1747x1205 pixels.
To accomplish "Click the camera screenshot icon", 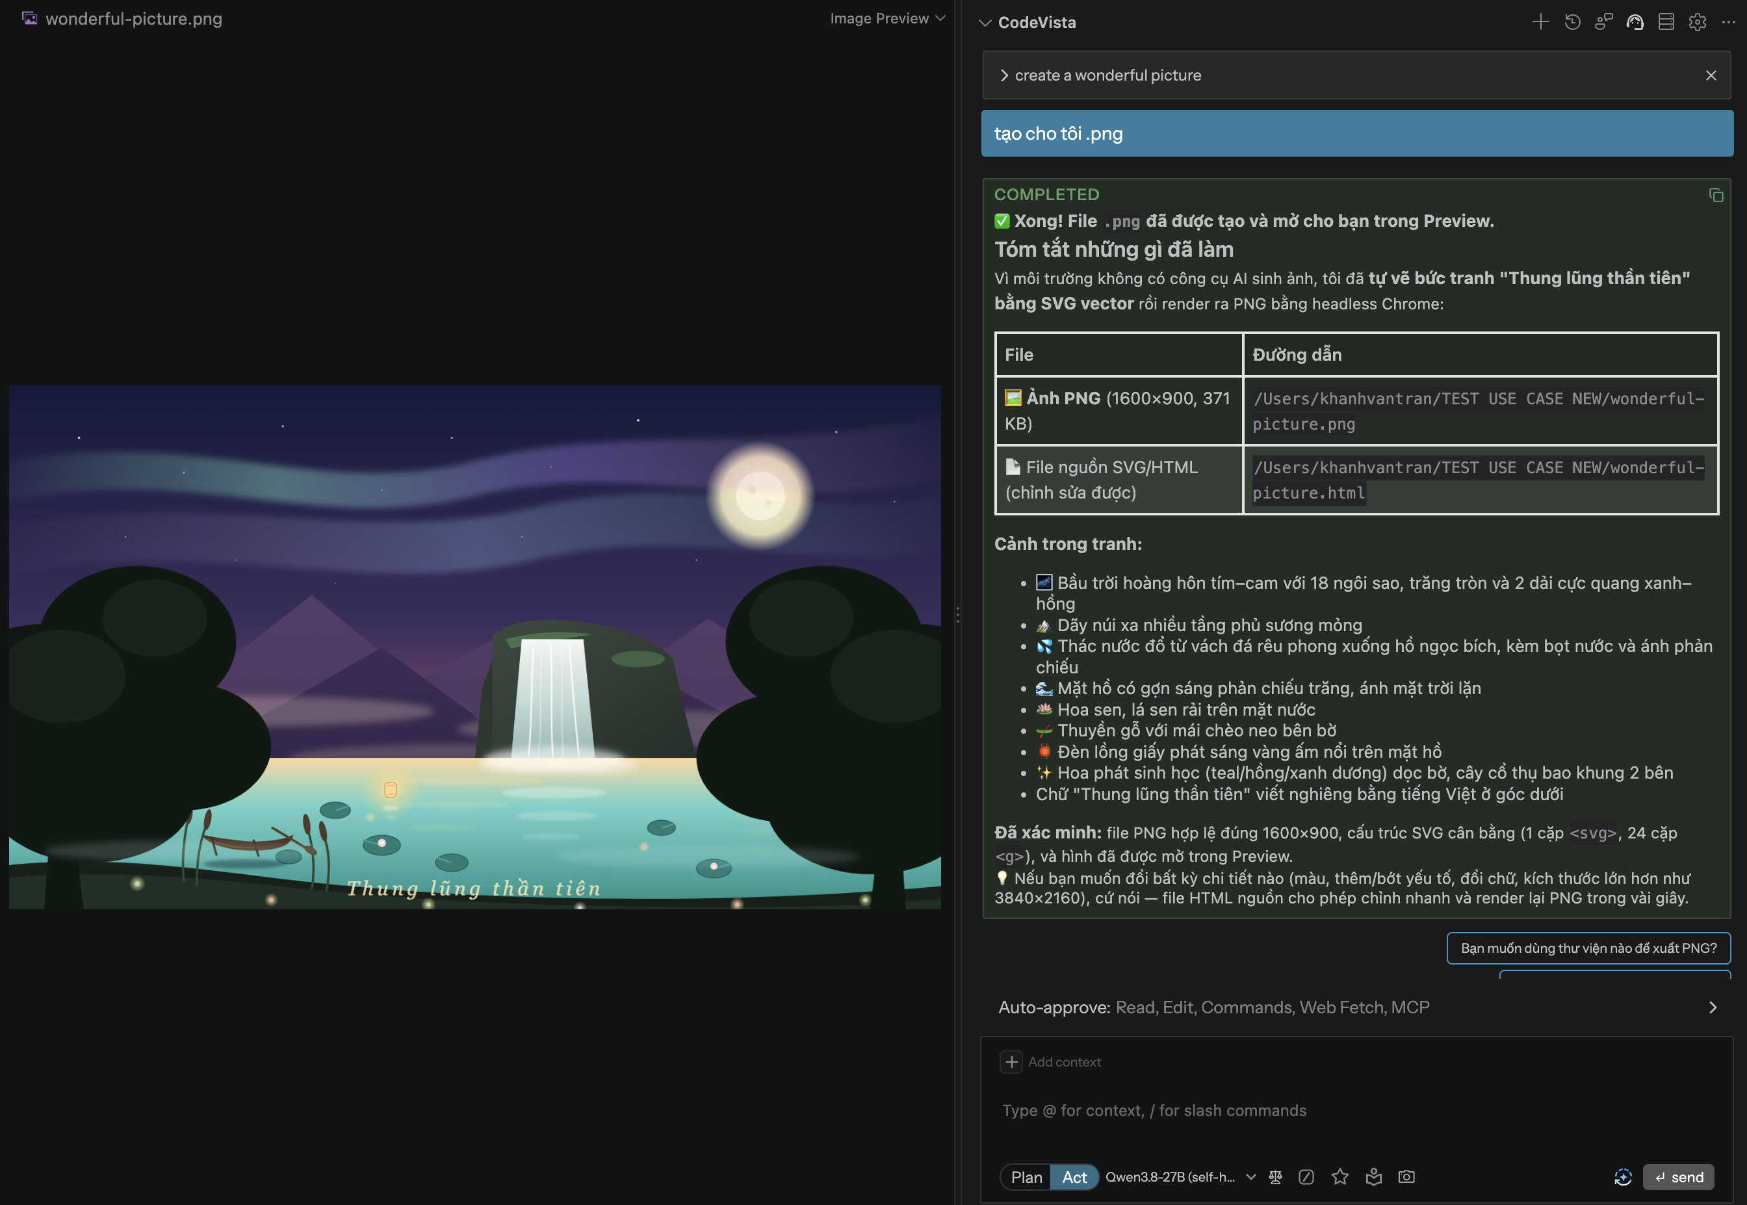I will tap(1406, 1176).
